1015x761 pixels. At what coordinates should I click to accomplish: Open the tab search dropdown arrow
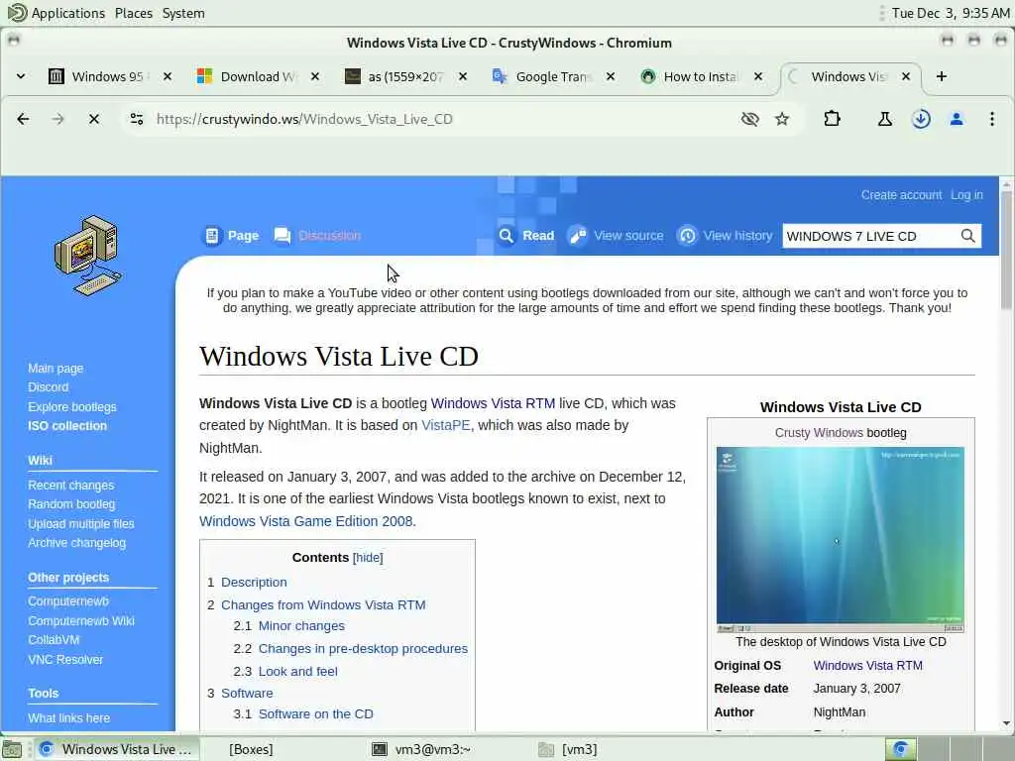tap(21, 76)
